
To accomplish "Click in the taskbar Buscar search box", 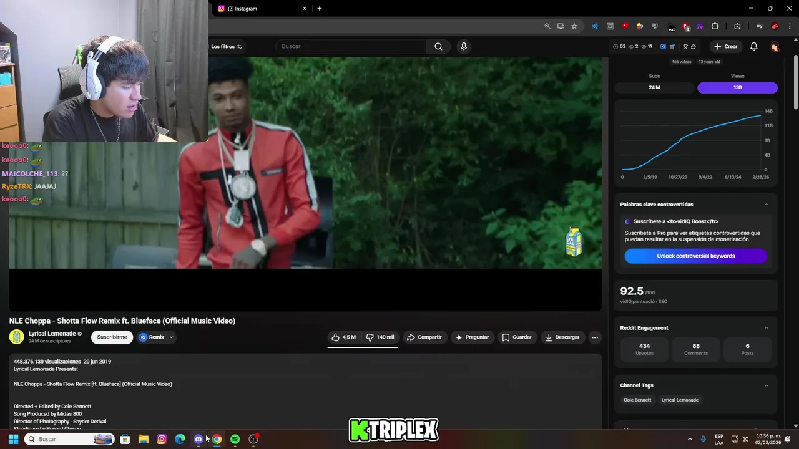I will pyautogui.click(x=70, y=439).
